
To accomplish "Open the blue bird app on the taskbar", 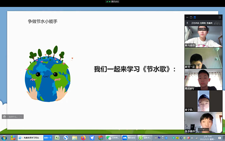I will point(92,138).
